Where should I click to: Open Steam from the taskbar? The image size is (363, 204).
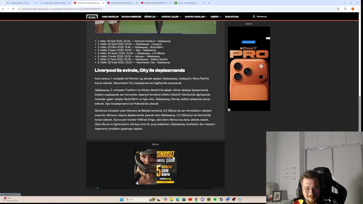point(221,199)
